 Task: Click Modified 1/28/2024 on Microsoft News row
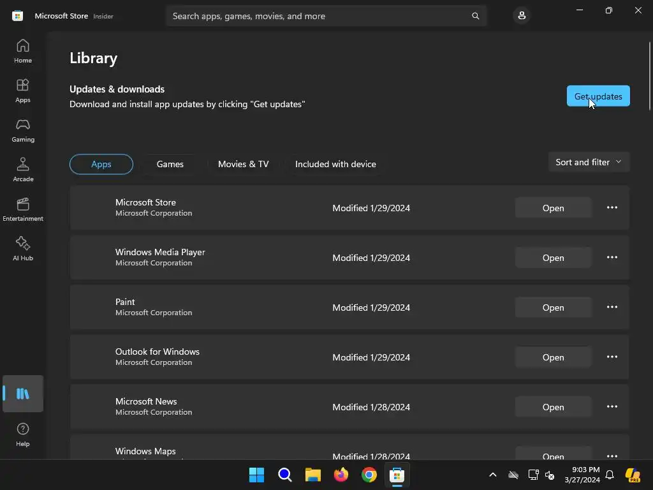pos(371,407)
